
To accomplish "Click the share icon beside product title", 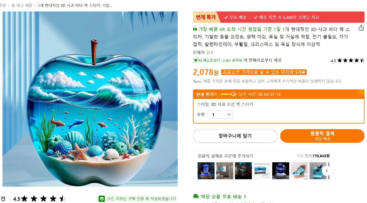I will click(361, 28).
